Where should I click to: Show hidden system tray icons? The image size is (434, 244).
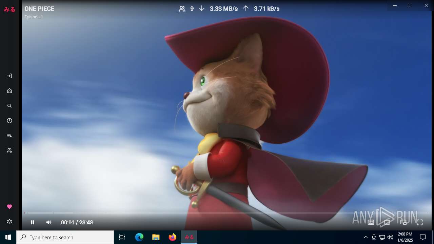(x=366, y=237)
